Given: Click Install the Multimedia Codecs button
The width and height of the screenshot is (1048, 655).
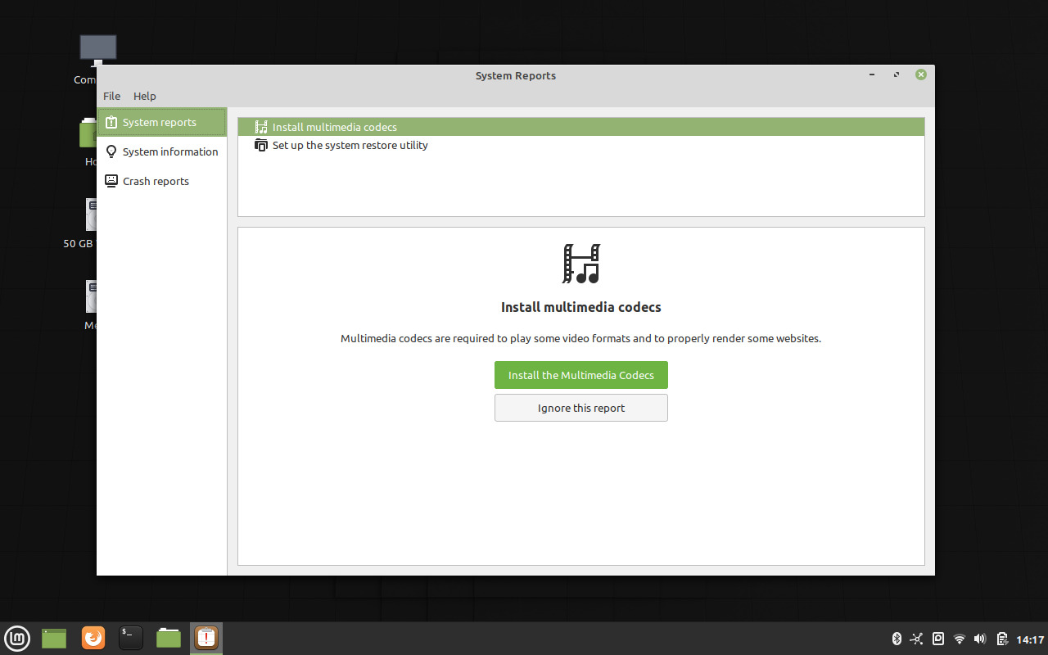Looking at the screenshot, I should [581, 375].
